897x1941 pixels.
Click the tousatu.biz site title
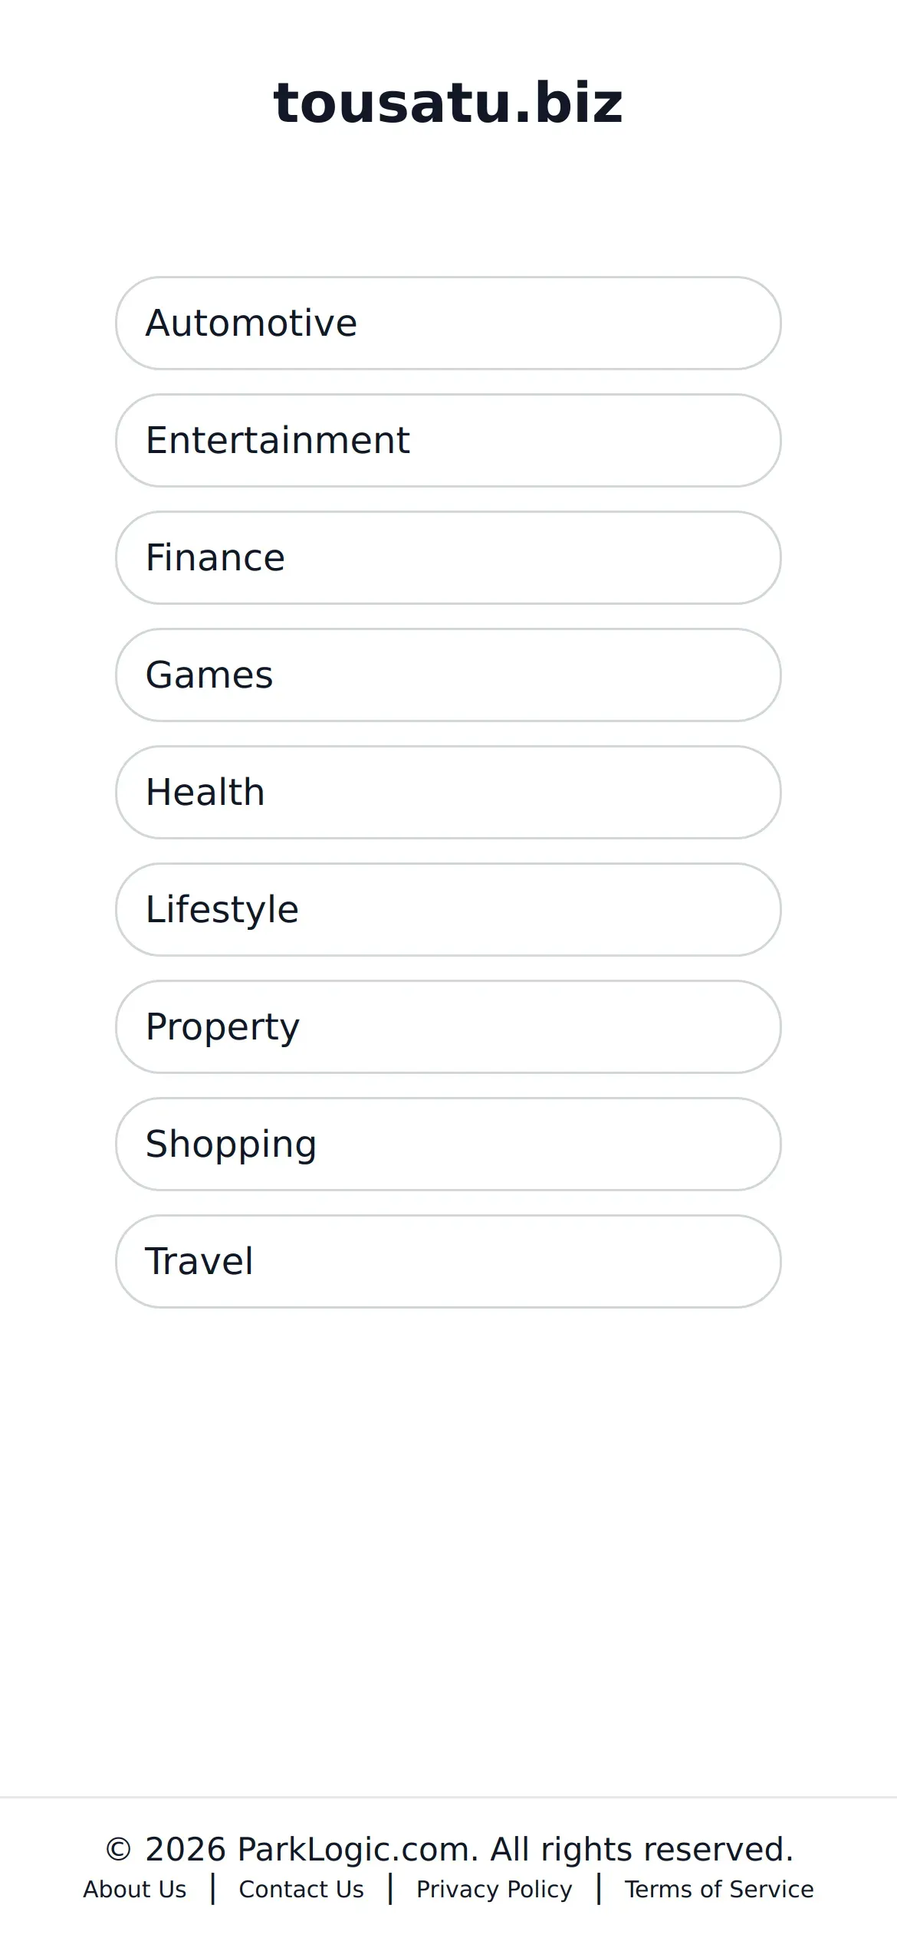tap(449, 102)
